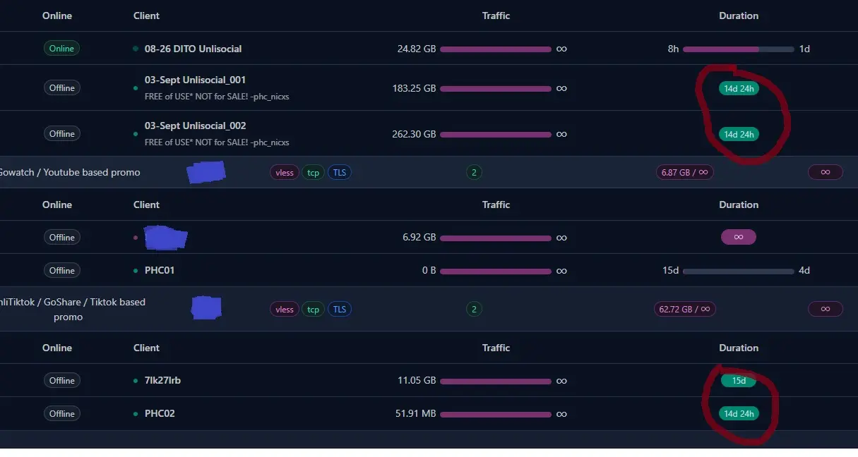Click the 15d duration badge for 7lk27lrb

739,381
